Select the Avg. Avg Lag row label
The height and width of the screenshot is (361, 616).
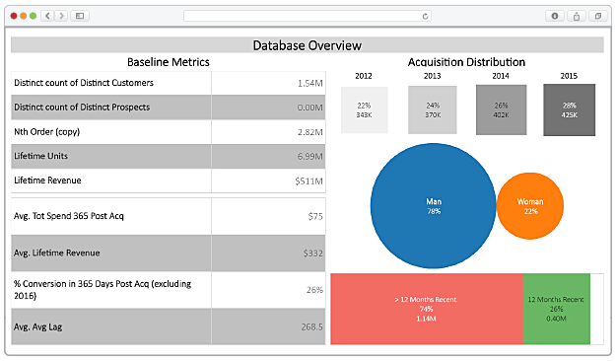point(37,326)
